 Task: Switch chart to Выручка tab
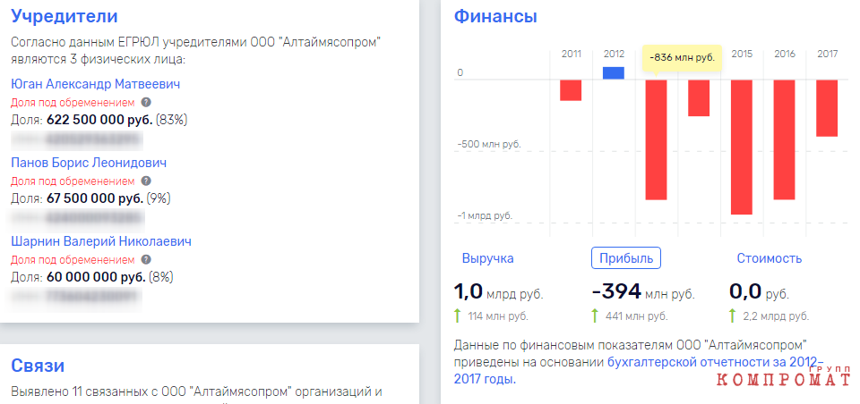point(487,258)
